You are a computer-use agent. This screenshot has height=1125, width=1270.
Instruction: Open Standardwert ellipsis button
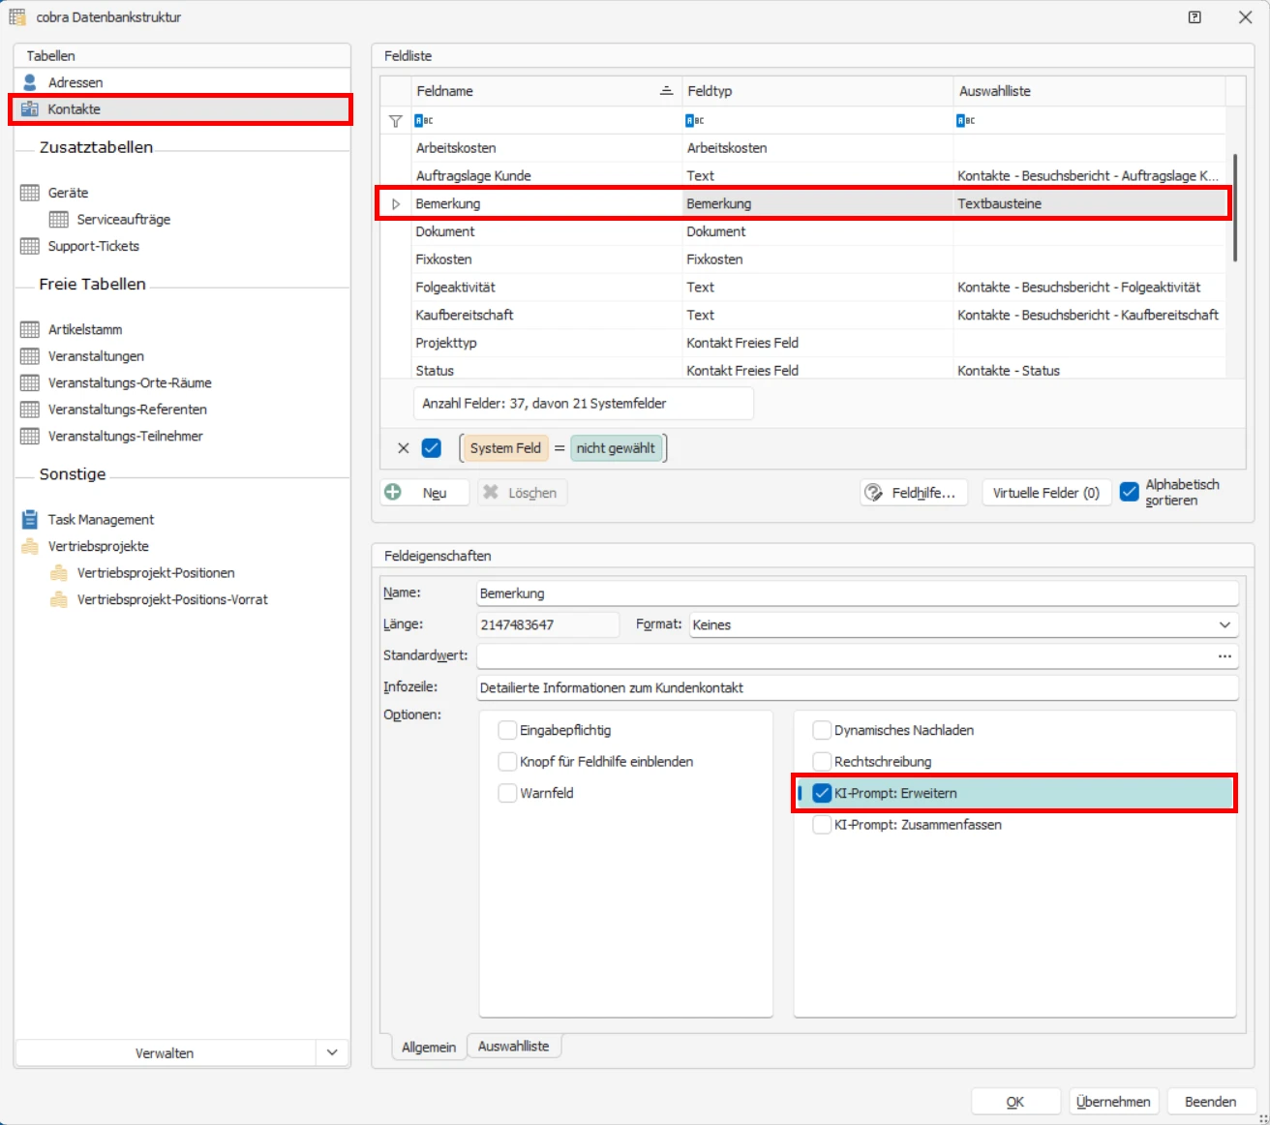(1225, 656)
